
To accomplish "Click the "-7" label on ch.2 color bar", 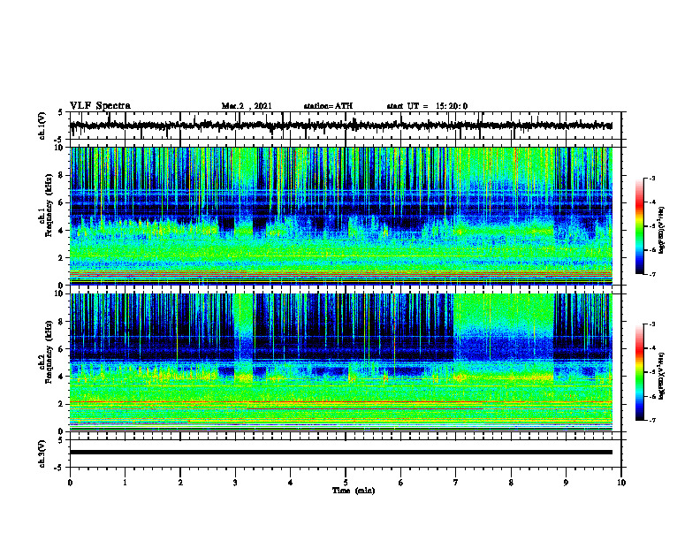I will [x=651, y=420].
